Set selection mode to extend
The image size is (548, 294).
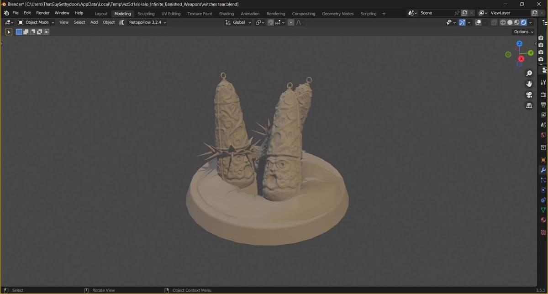[x=26, y=32]
